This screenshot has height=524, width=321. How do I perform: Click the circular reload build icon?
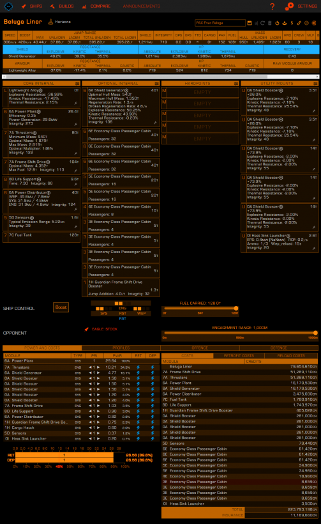coord(262,23)
